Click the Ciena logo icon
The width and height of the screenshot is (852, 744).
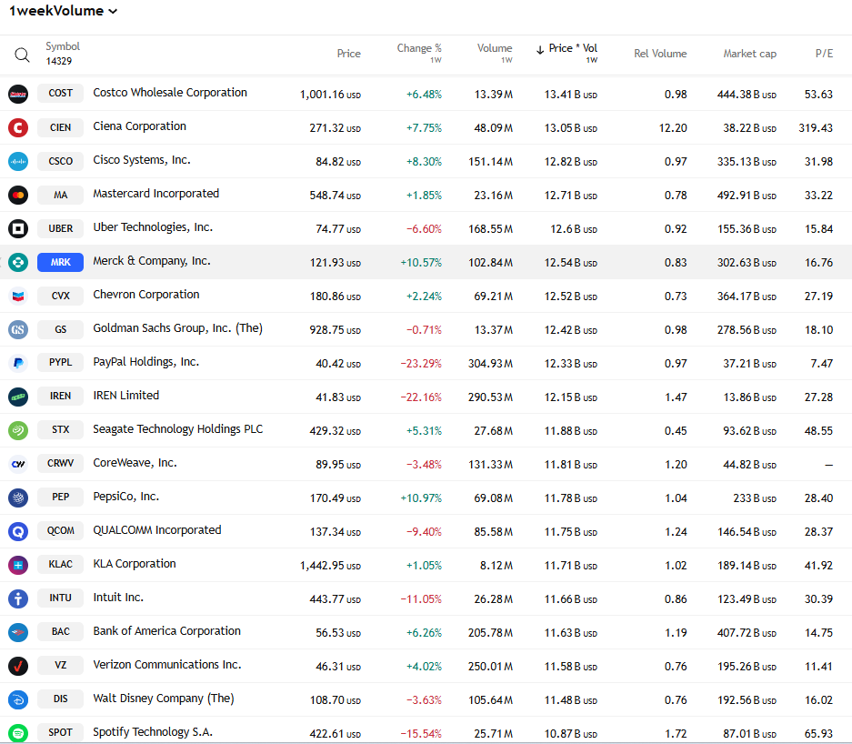point(18,127)
